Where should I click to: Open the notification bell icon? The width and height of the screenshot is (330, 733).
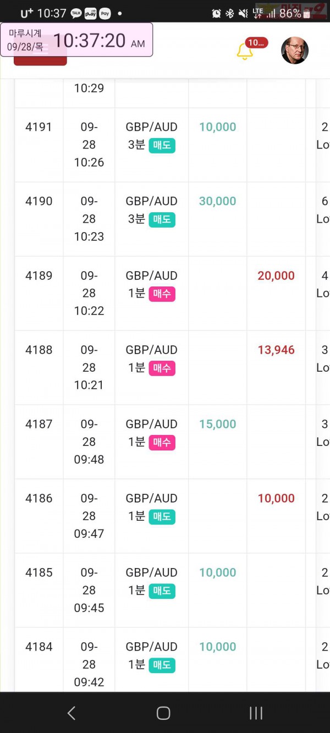244,51
